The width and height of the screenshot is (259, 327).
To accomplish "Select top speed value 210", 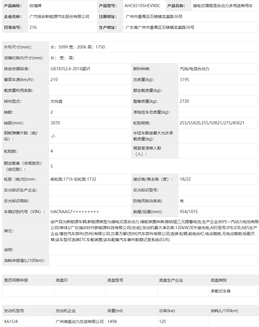I will (54, 80).
